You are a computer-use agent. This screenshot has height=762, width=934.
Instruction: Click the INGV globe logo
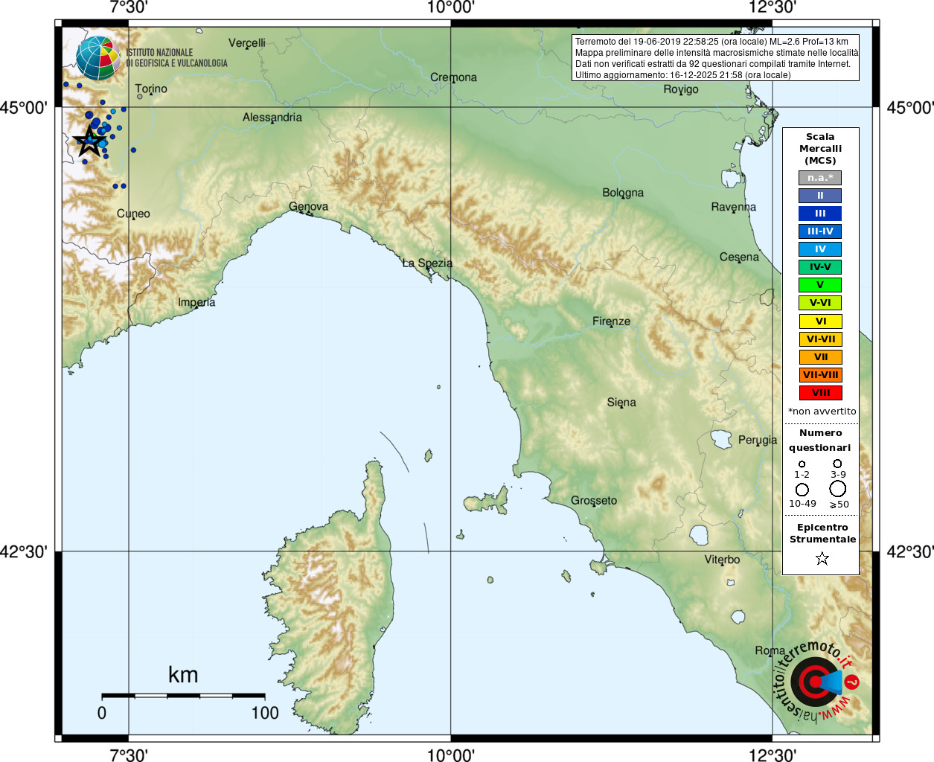[98, 58]
